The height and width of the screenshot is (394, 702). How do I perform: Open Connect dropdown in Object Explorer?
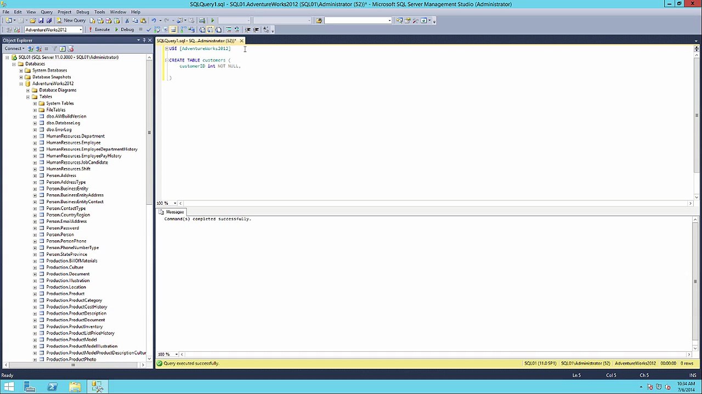(x=15, y=48)
